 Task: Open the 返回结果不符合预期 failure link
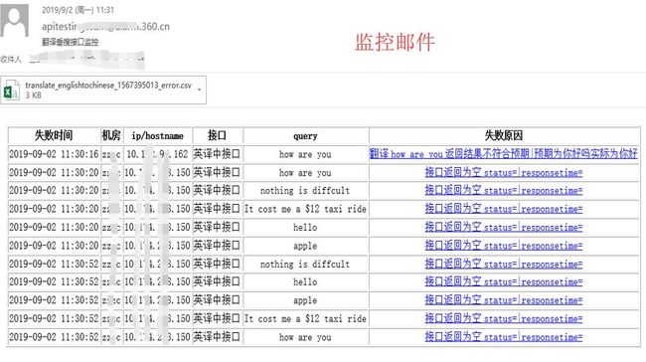504,154
